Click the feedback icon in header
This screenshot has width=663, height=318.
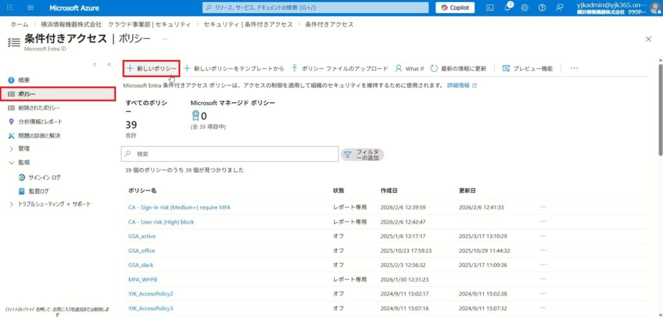tap(559, 8)
